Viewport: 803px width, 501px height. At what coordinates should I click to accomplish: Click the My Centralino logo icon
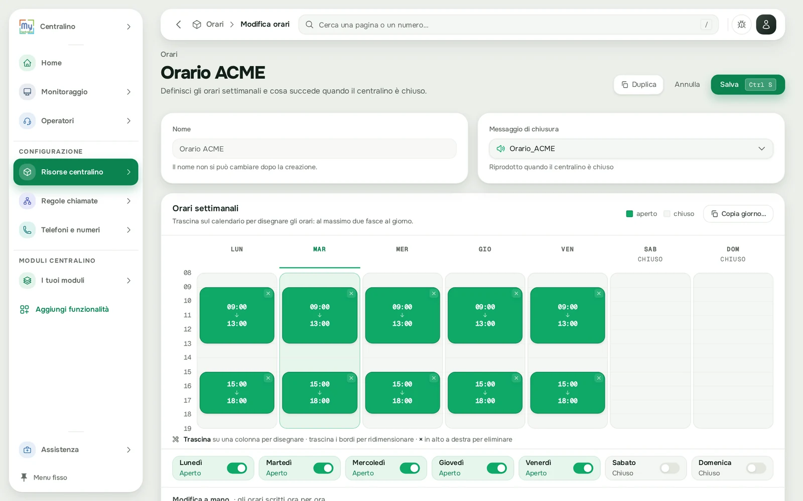[x=27, y=26]
